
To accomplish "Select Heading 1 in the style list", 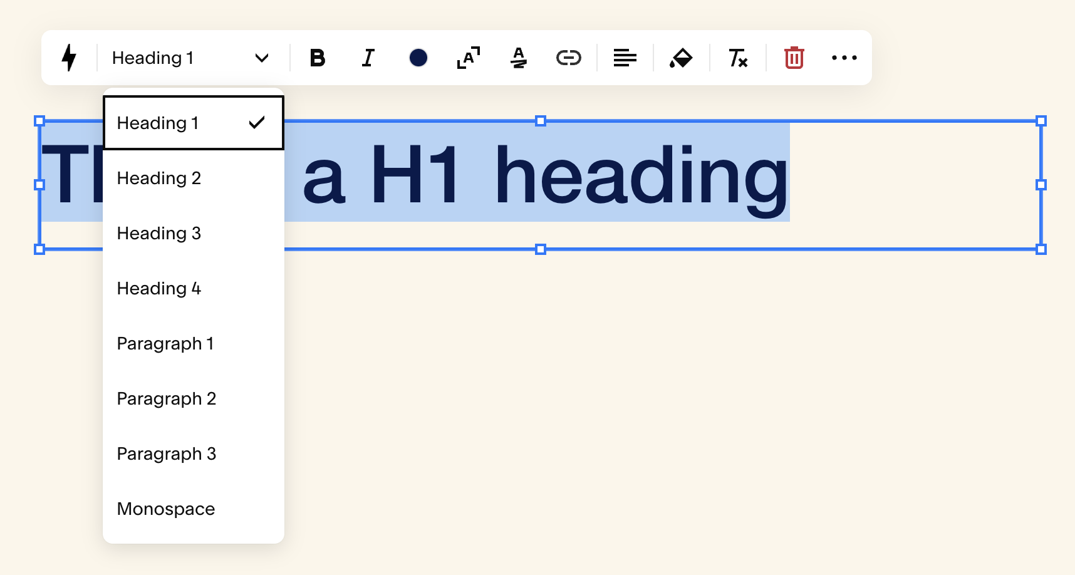I will 194,123.
